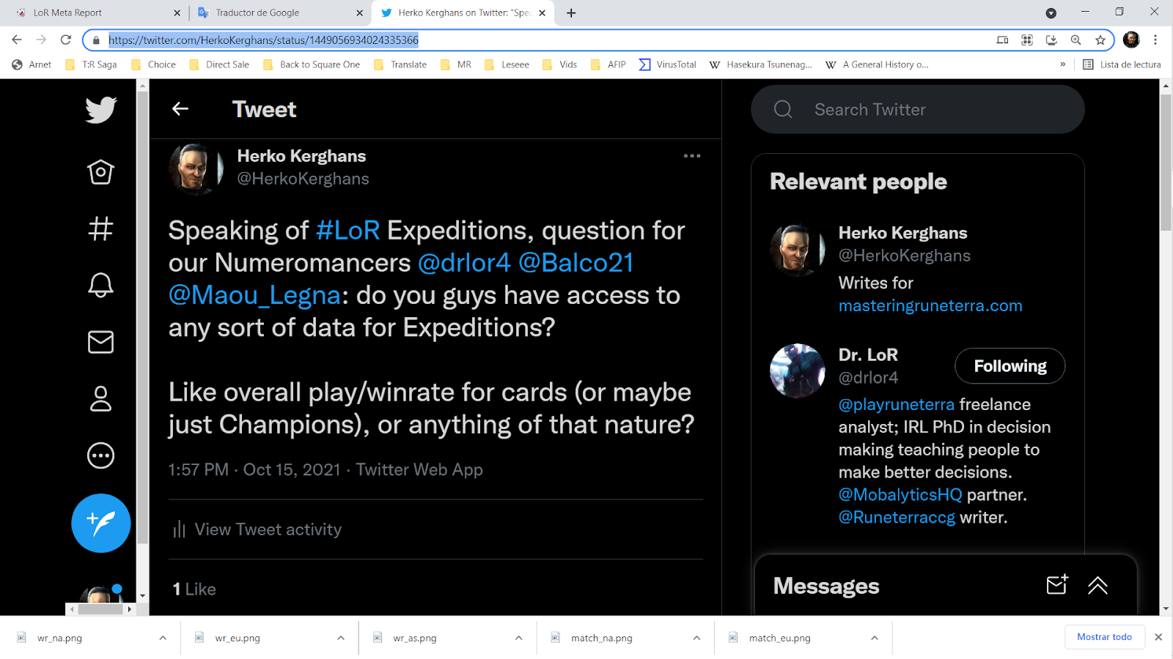Close the LoR Meta Report tab

coord(177,12)
